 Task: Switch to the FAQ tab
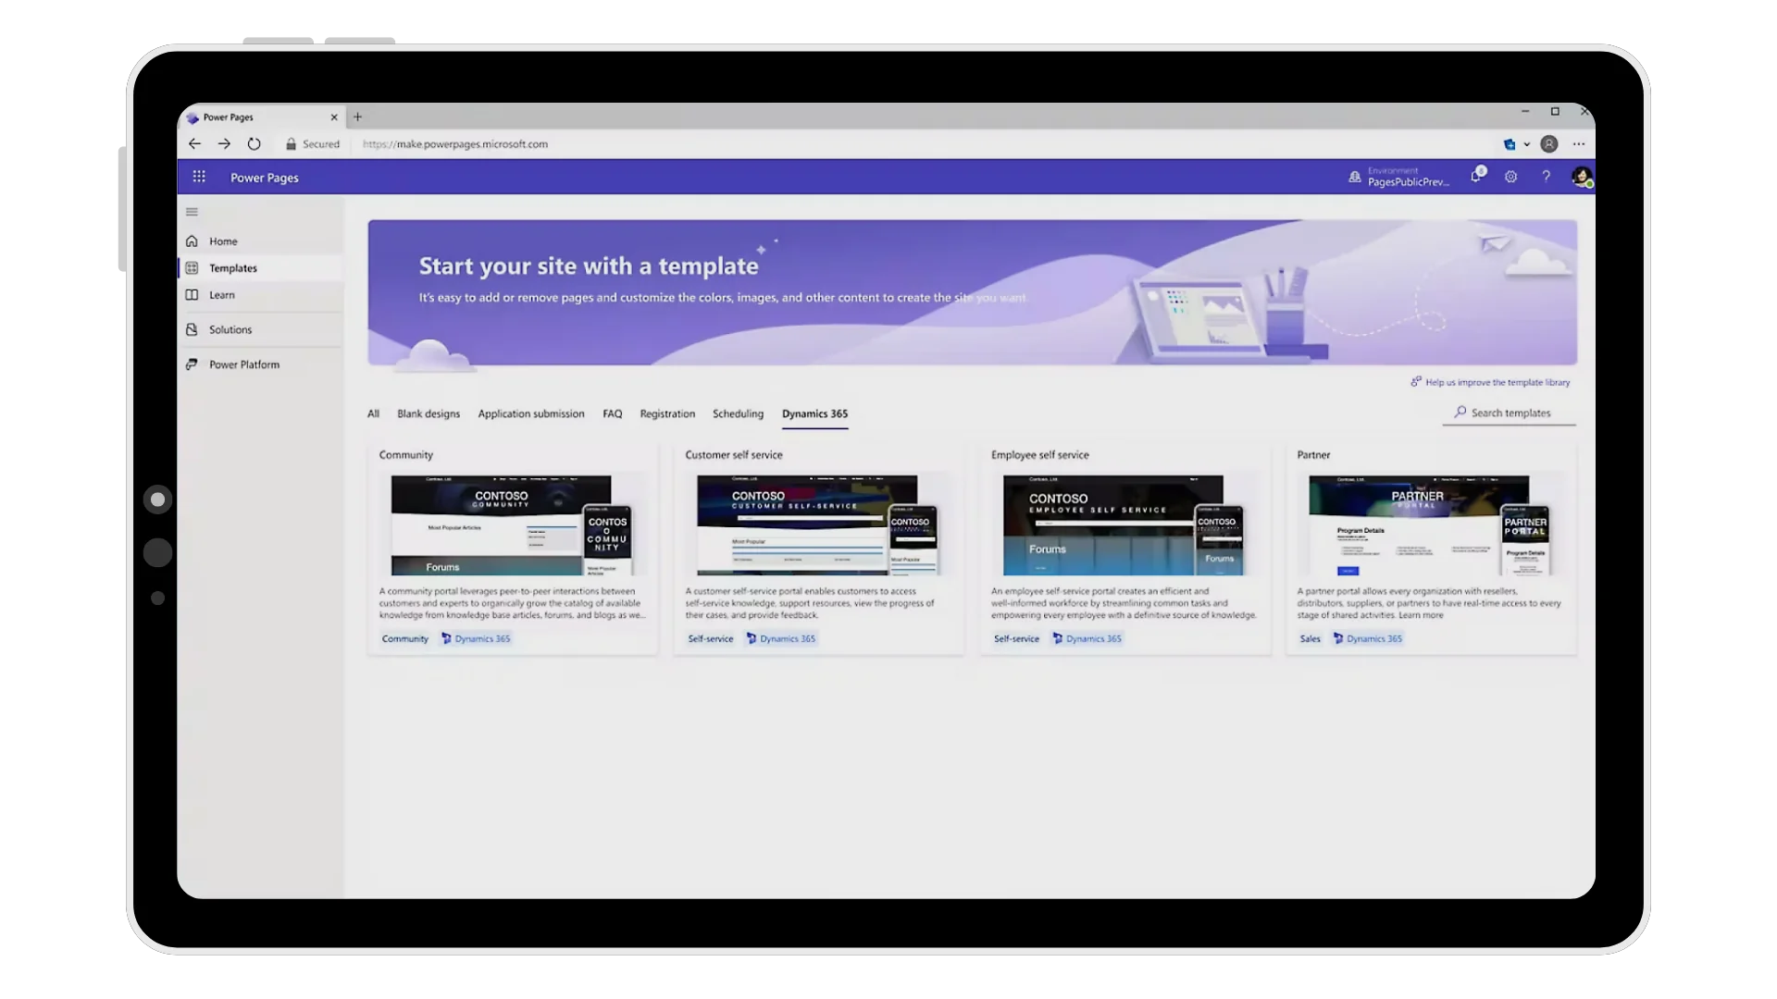tap(613, 413)
